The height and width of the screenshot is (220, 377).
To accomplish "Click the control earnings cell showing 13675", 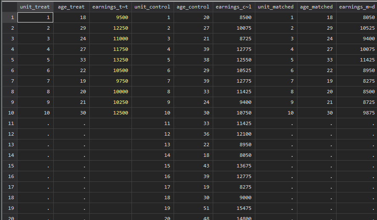I will [234, 166].
